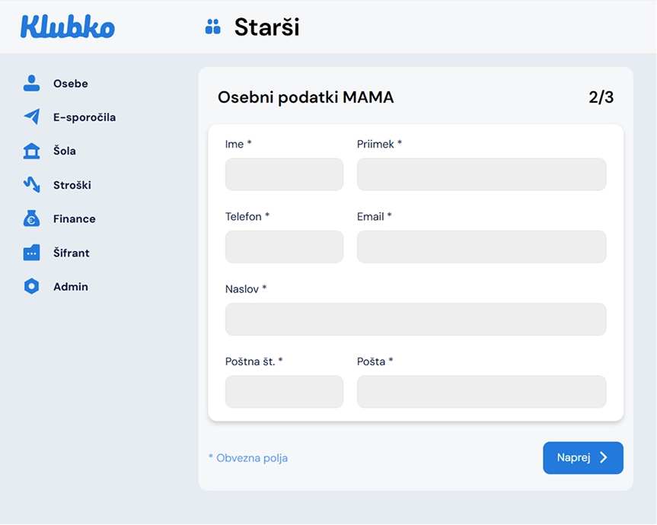Select the Šifrant folder icon

point(31,253)
